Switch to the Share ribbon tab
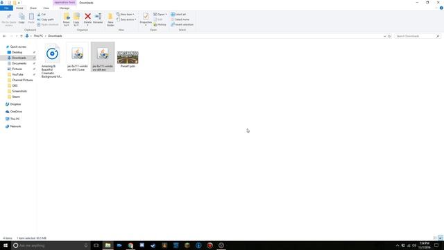 pyautogui.click(x=33, y=8)
